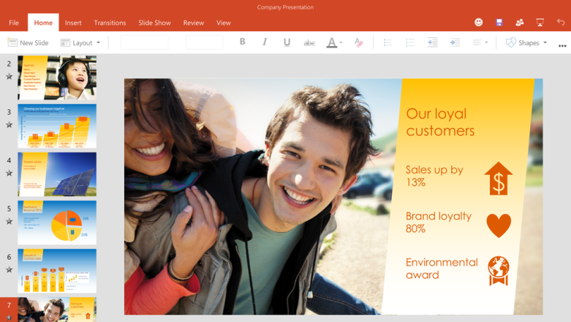This screenshot has height=322, width=571.
Task: Switch to the Review tab
Action: point(193,23)
